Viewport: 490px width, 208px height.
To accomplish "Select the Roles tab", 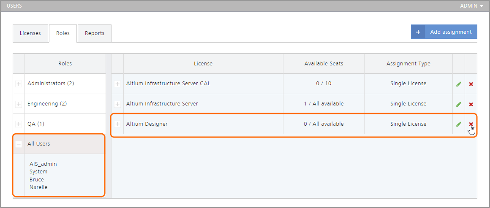I will 63,33.
